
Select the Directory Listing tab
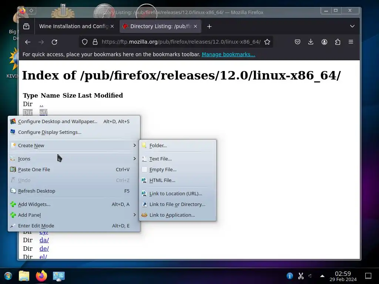[x=160, y=26]
